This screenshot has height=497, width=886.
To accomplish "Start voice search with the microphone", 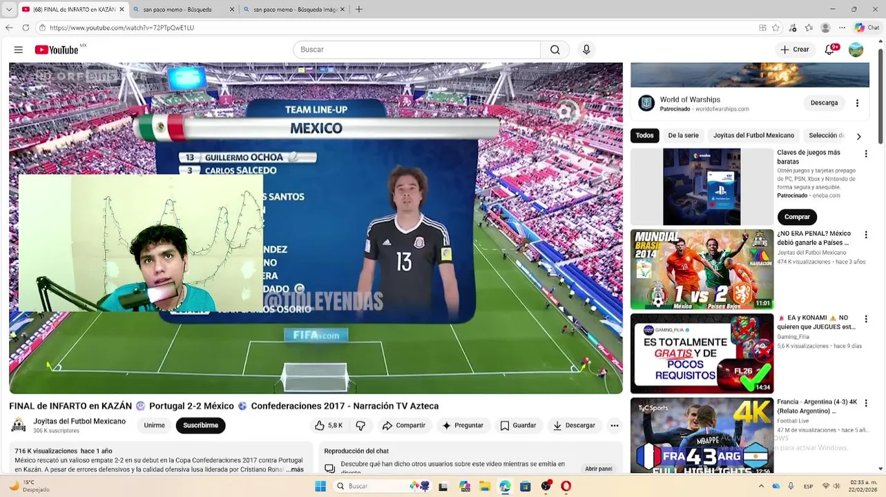I will (x=586, y=50).
